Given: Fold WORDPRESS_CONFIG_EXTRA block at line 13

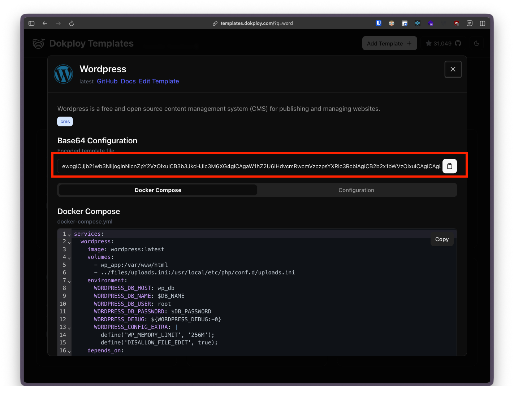Looking at the screenshot, I should (69, 328).
